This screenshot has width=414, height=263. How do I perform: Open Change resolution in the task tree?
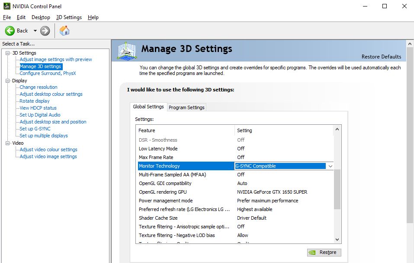pos(39,87)
